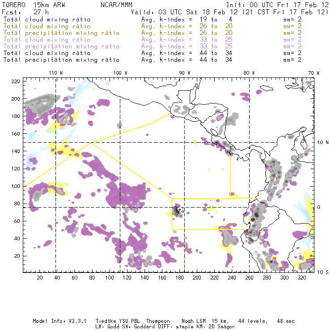Click the y-axis tick label "220"
The width and height of the screenshot is (331, 331).
click(x=15, y=81)
